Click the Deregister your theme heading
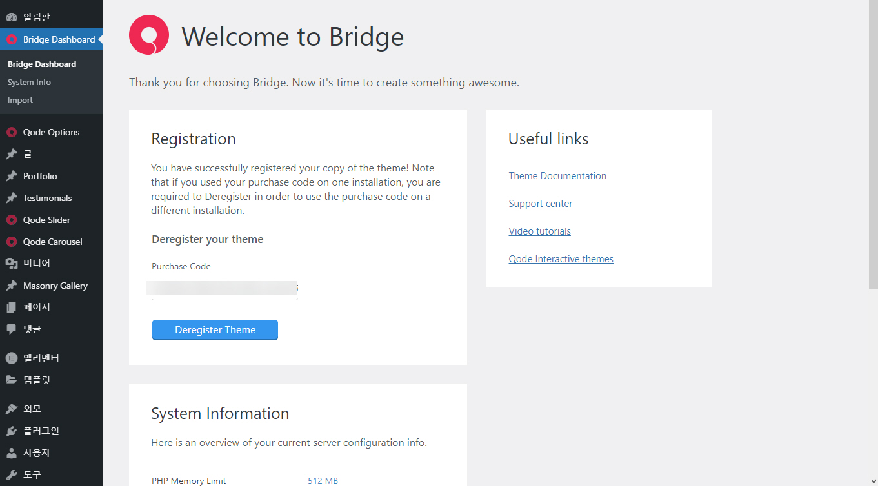 208,239
